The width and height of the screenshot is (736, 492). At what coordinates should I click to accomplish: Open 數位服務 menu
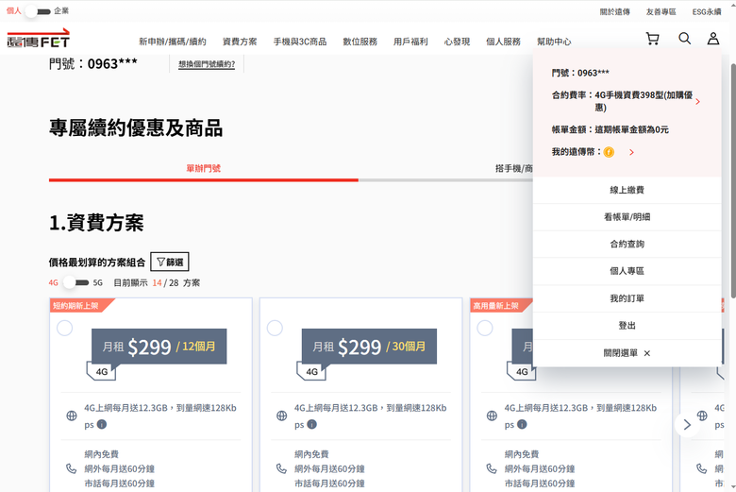[360, 42]
